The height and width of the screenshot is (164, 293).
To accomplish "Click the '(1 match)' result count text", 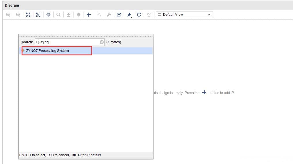I will (x=114, y=42).
